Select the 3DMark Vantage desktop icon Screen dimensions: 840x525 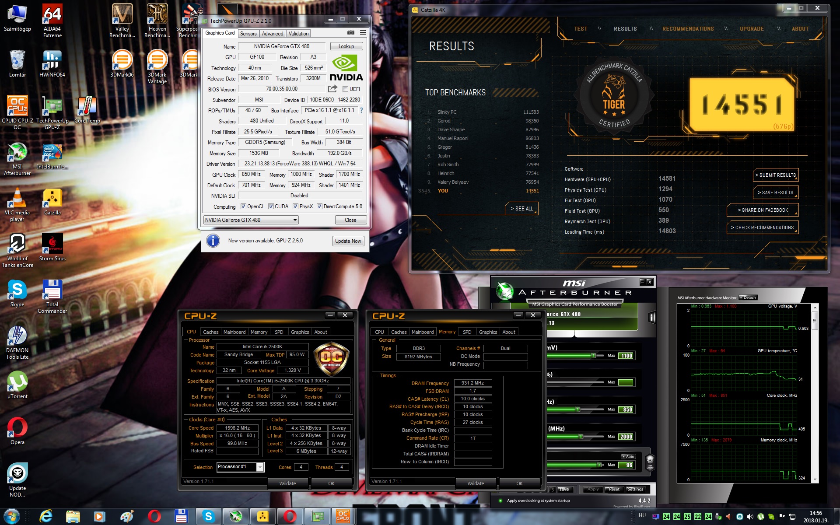tap(157, 66)
